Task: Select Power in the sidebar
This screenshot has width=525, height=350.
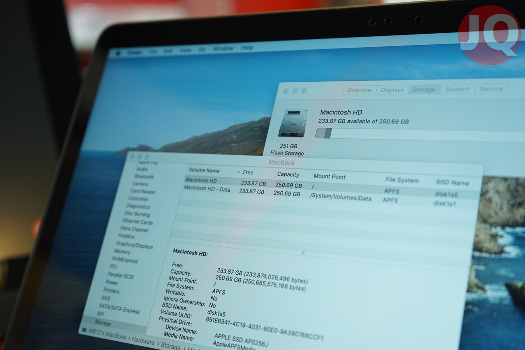Action: tap(112, 283)
